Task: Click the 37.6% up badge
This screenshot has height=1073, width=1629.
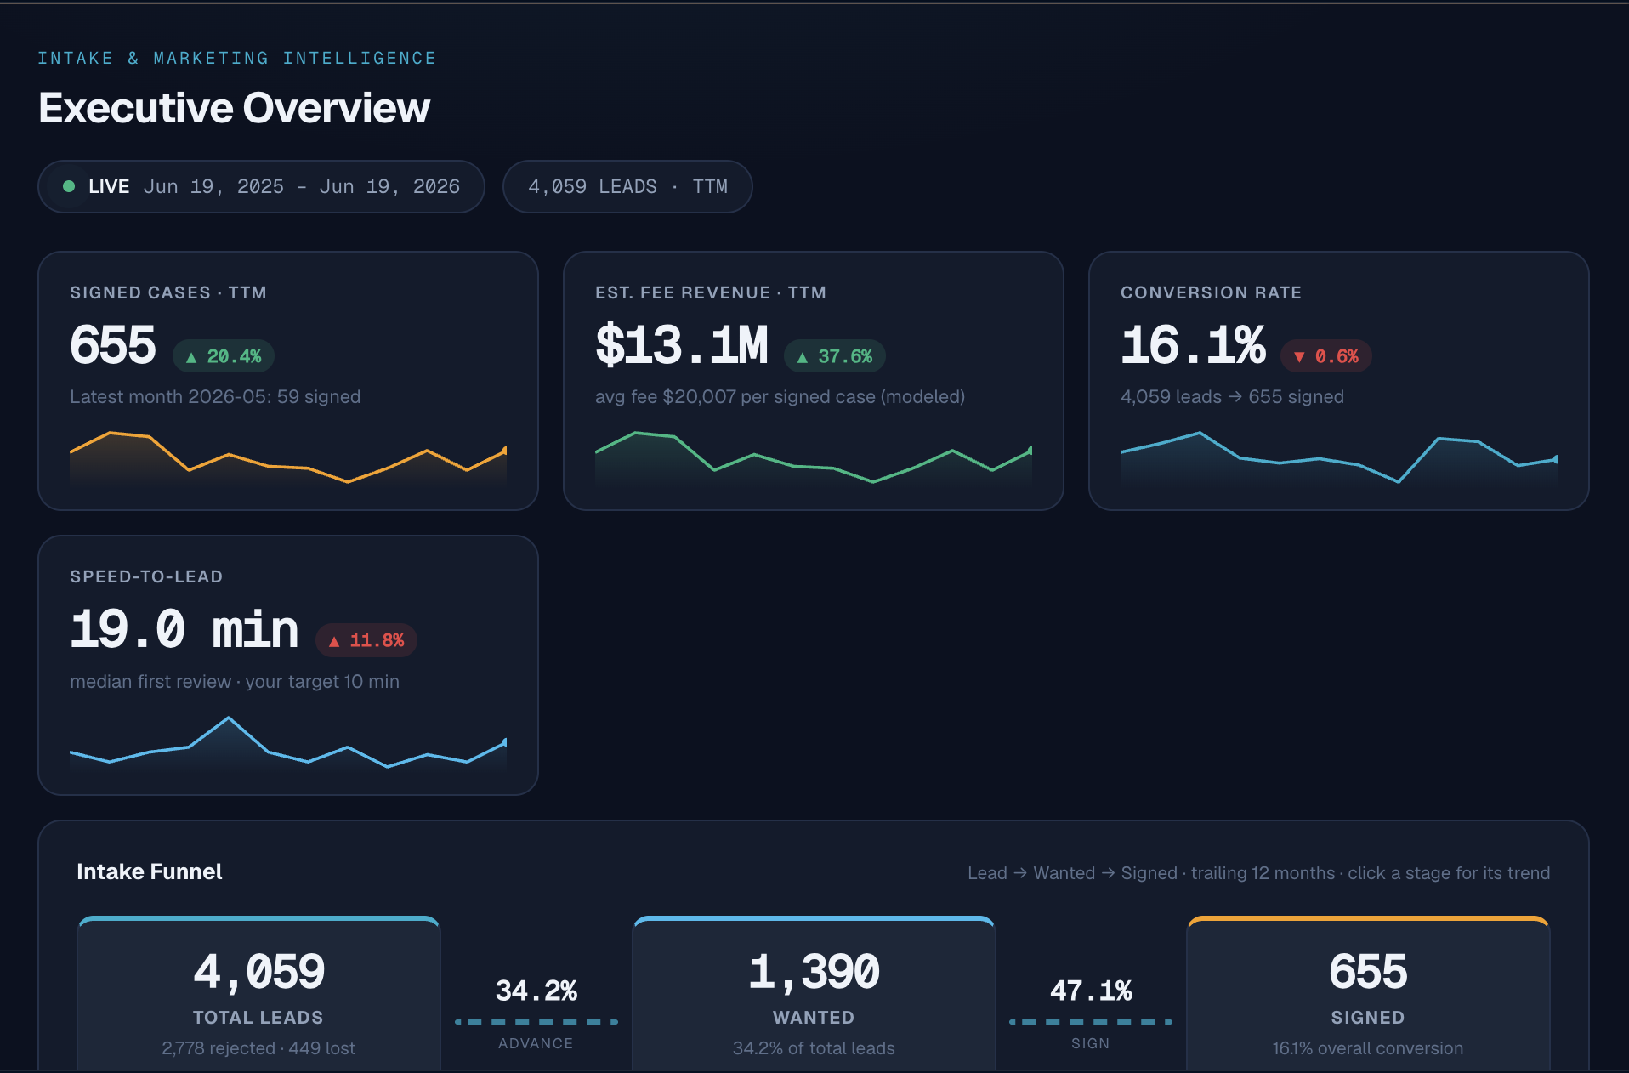Action: 835,356
